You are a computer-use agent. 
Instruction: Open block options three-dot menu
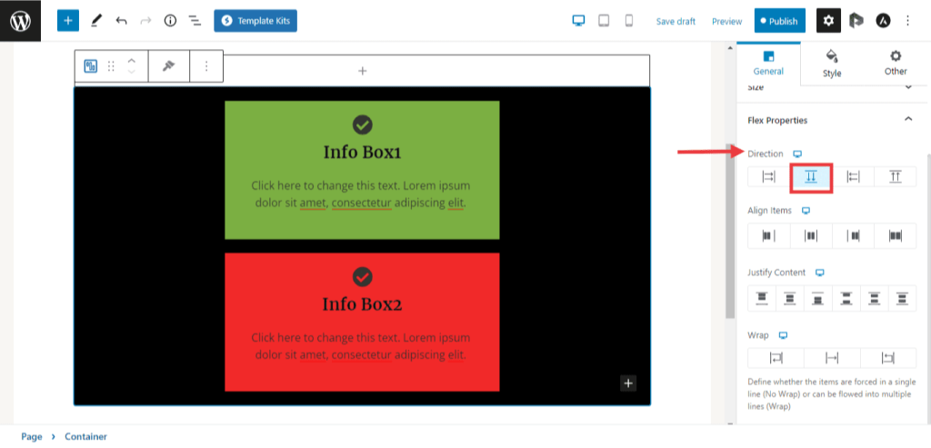[x=206, y=66]
